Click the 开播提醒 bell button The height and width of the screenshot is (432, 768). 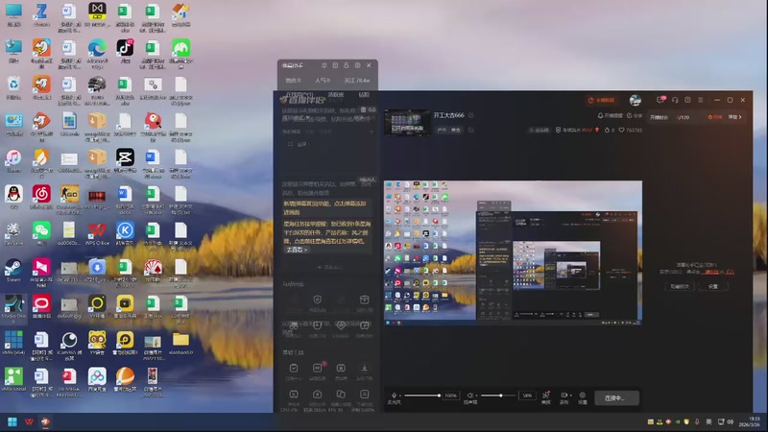(610, 115)
